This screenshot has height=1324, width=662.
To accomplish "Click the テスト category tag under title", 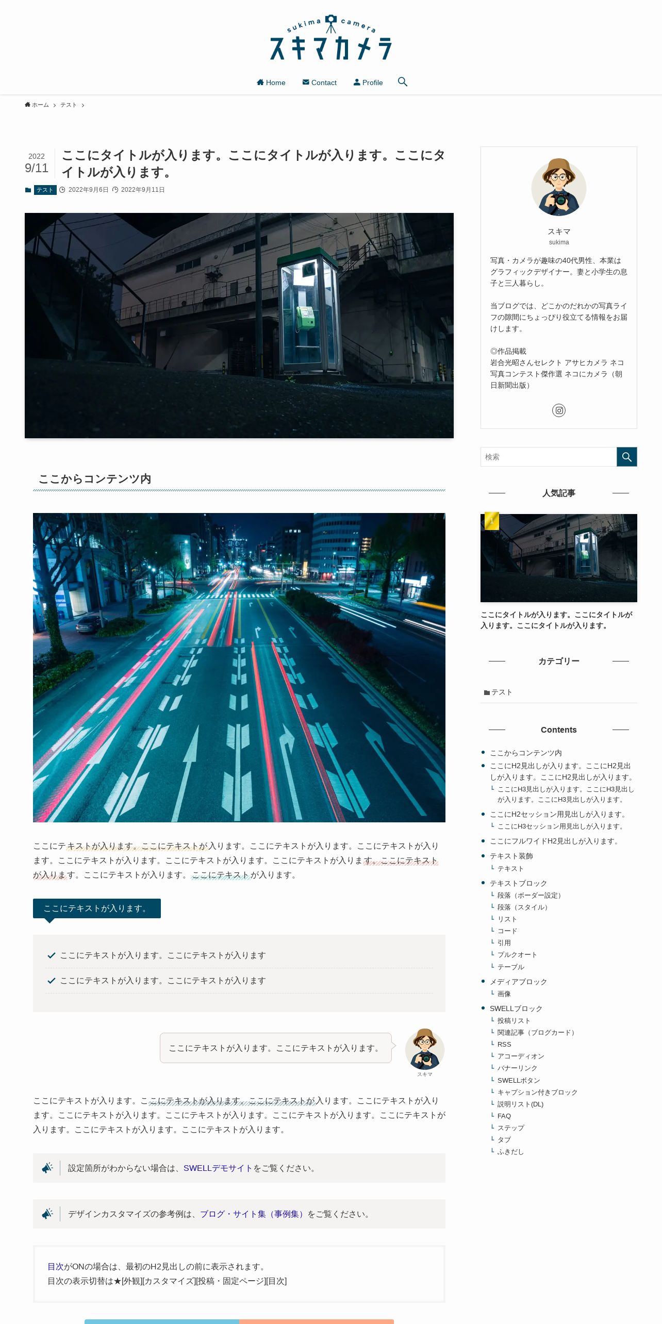I will (45, 190).
